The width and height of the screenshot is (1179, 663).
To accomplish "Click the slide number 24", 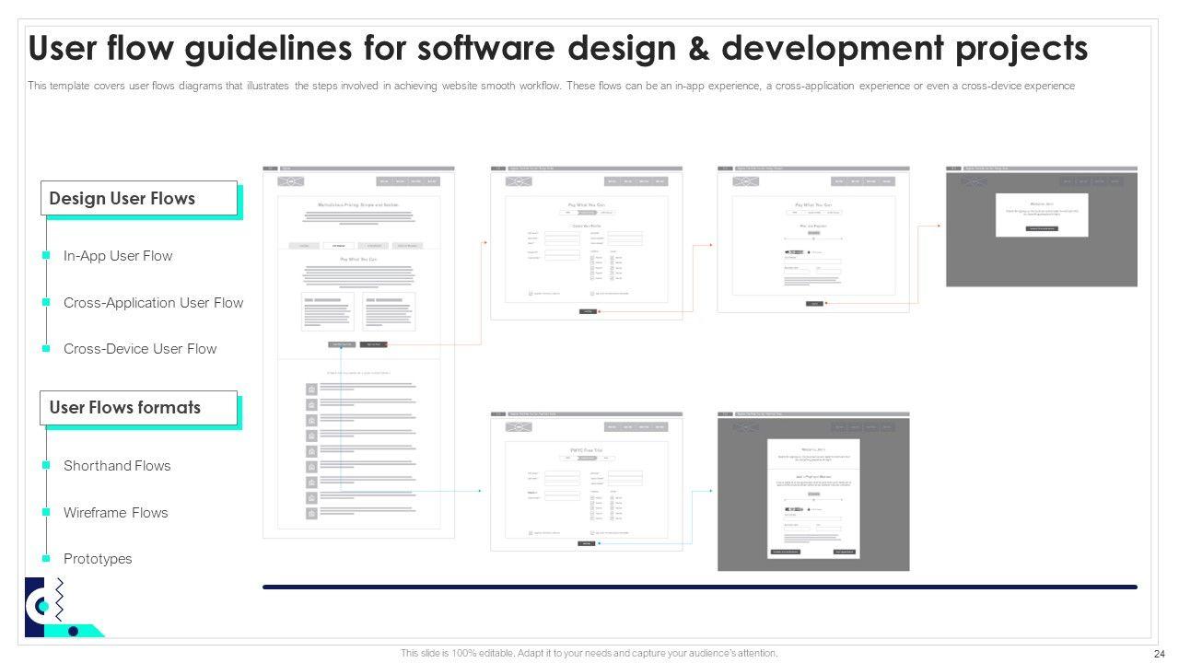I will 1159,654.
